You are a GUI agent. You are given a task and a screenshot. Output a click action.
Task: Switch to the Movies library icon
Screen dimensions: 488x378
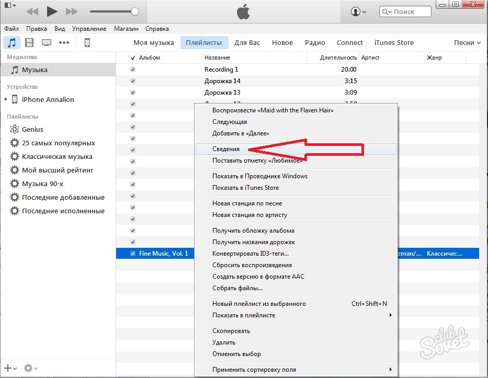tap(29, 43)
